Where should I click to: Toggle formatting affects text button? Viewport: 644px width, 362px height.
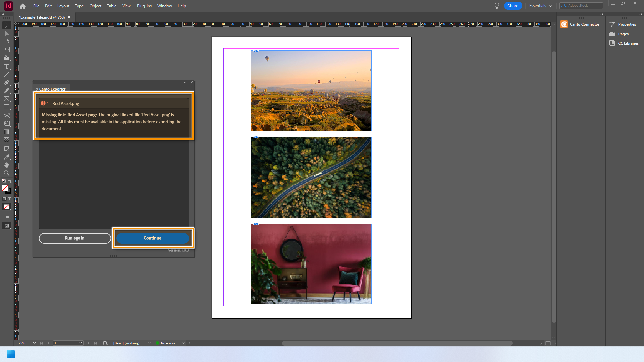[x=10, y=199]
